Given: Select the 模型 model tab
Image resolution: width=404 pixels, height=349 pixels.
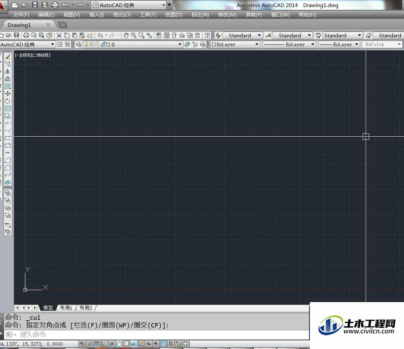Looking at the screenshot, I should (48, 308).
